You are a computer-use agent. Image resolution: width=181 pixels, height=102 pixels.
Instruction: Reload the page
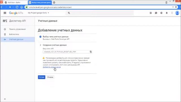17,7
